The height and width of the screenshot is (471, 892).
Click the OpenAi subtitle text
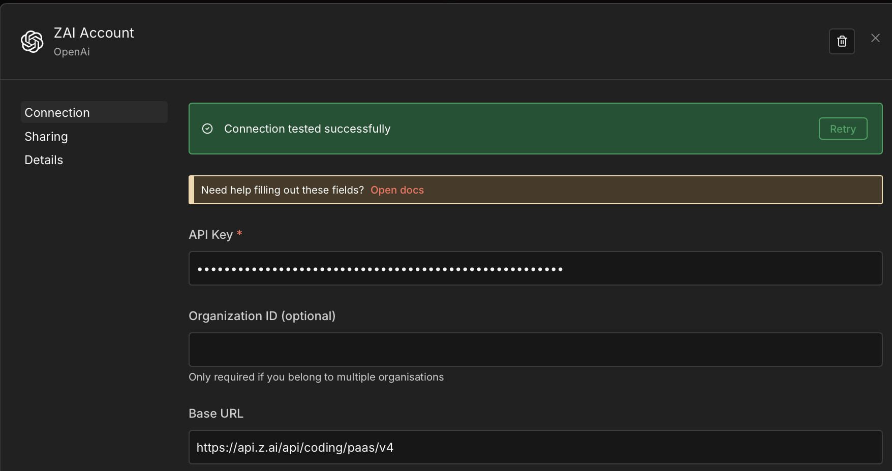(x=72, y=52)
